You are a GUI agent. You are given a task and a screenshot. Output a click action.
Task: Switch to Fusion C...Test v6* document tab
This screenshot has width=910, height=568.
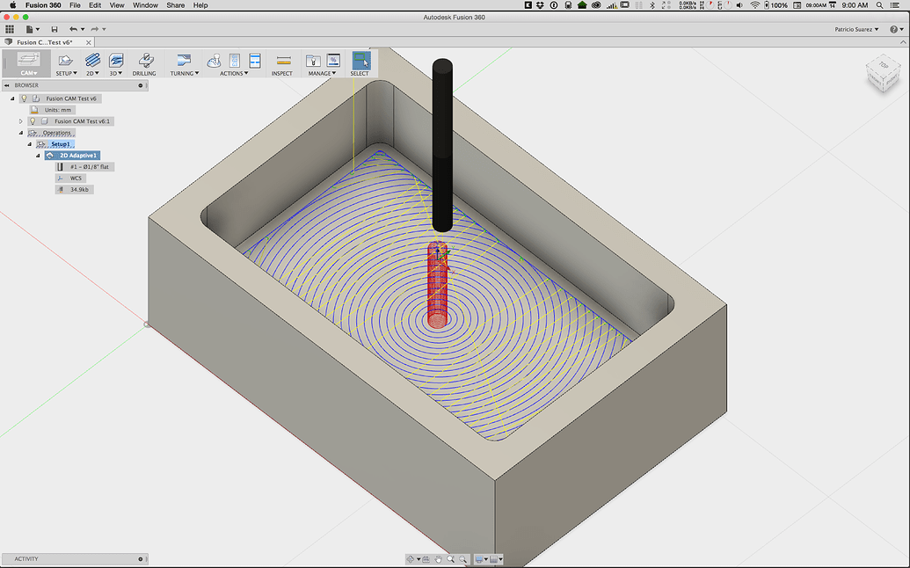click(x=45, y=42)
